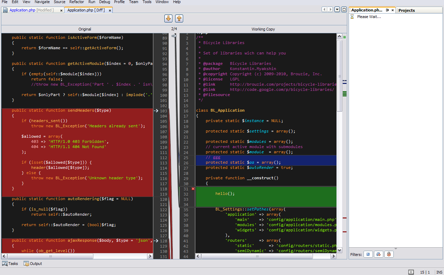This screenshot has height=275, width=444.
Task: Open the Output window
Action: click(33, 264)
